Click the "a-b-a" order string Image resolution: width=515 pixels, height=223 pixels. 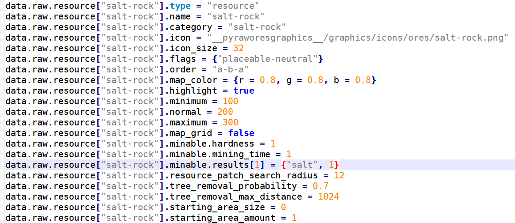[231, 70]
